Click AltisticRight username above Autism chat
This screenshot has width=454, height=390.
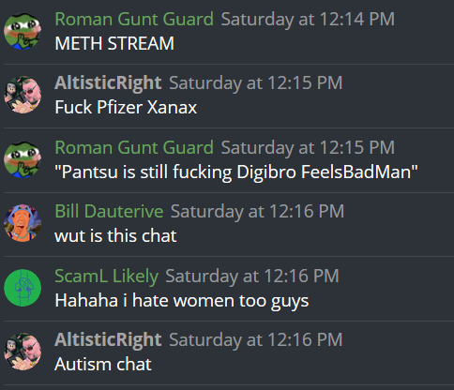pyautogui.click(x=108, y=339)
